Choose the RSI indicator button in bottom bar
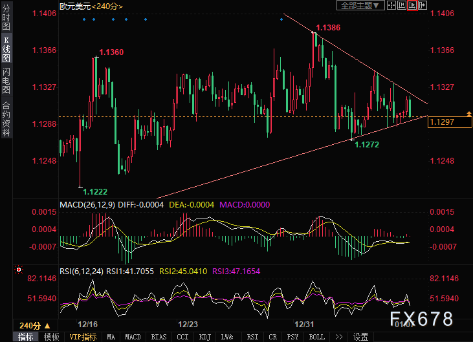 (x=252, y=337)
